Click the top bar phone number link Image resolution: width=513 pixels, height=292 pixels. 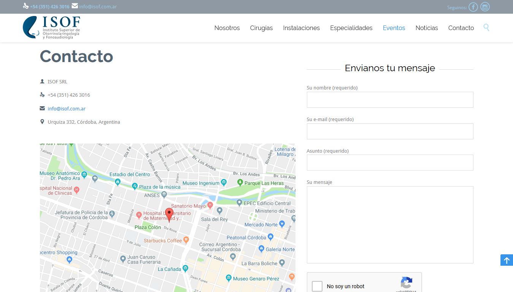50,7
